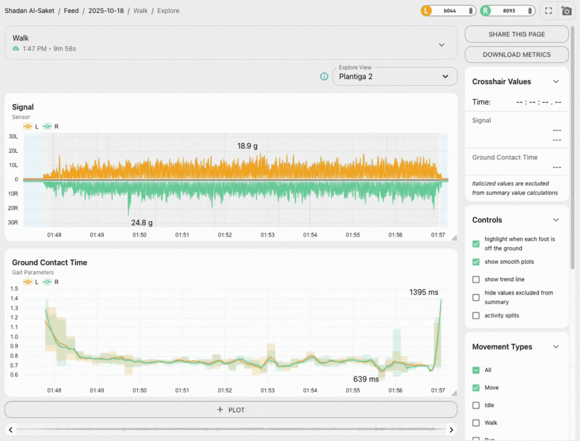Expand the Walk activity details chevron
This screenshot has height=441, width=580.
coord(441,45)
